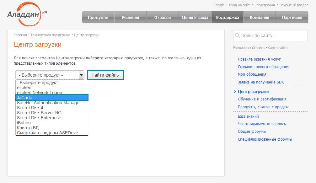Open the База знаний sidebar link

(x=248, y=116)
